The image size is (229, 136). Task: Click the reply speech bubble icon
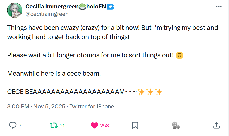pyautogui.click(x=13, y=125)
